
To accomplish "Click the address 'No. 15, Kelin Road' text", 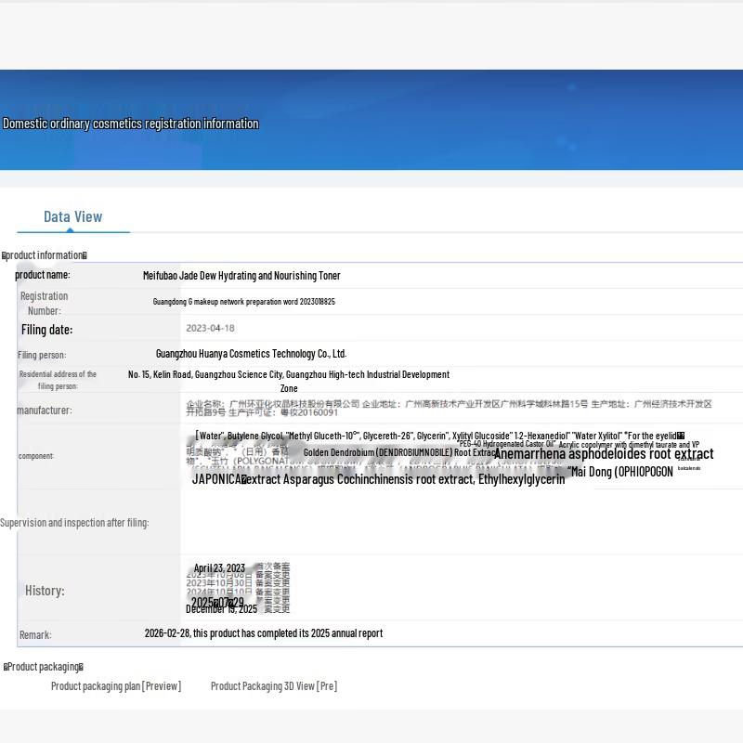I will (x=289, y=381).
